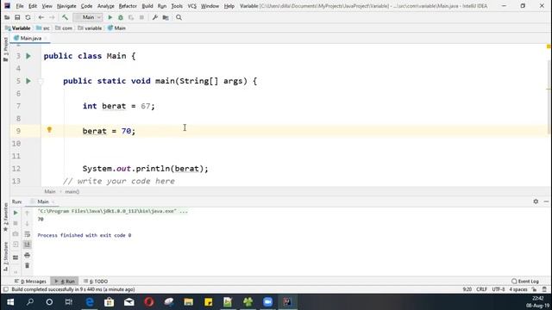Open the Event Log
This screenshot has width=552, height=310.
coord(525,282)
